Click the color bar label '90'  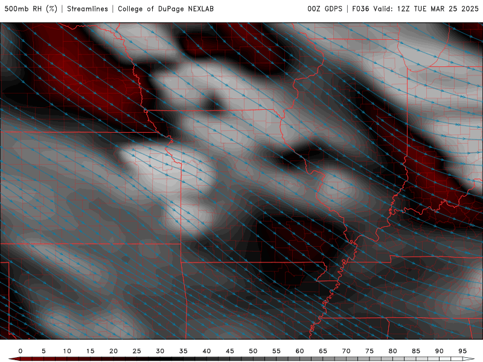pos(439,351)
